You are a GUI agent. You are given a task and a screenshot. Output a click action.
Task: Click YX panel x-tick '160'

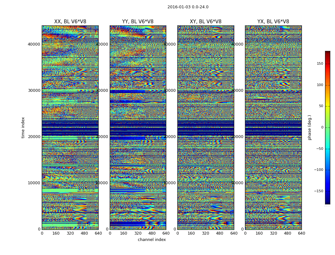click(259, 233)
